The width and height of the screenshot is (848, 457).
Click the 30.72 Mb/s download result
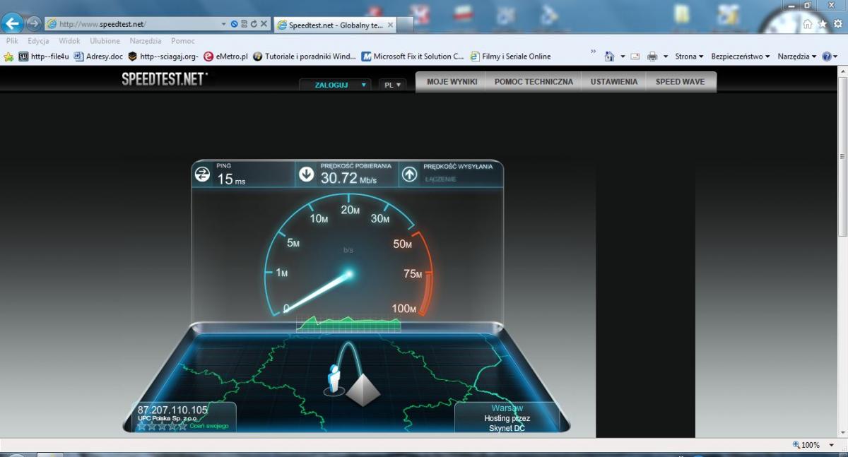click(348, 178)
